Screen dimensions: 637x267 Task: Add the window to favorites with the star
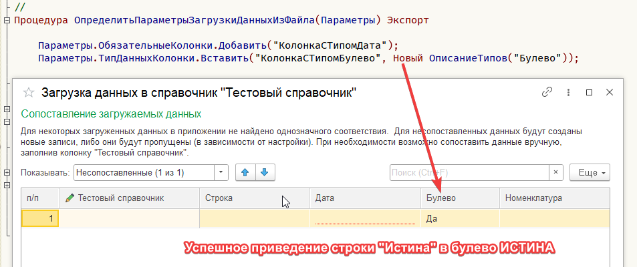pos(28,93)
